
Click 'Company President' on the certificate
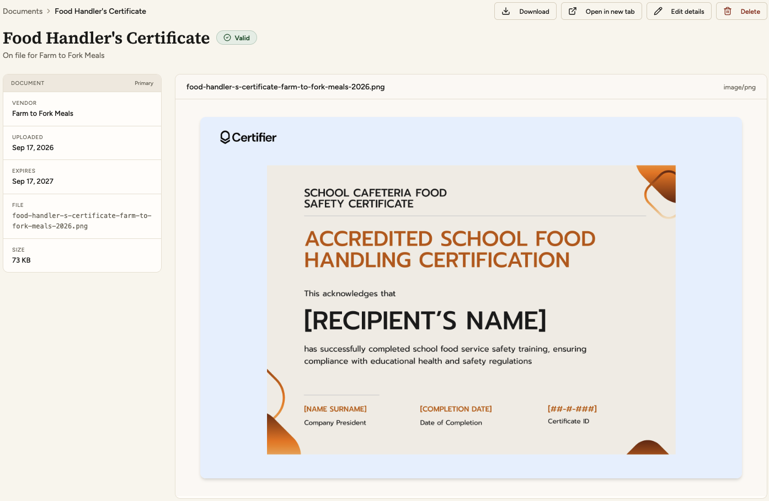pyautogui.click(x=335, y=423)
